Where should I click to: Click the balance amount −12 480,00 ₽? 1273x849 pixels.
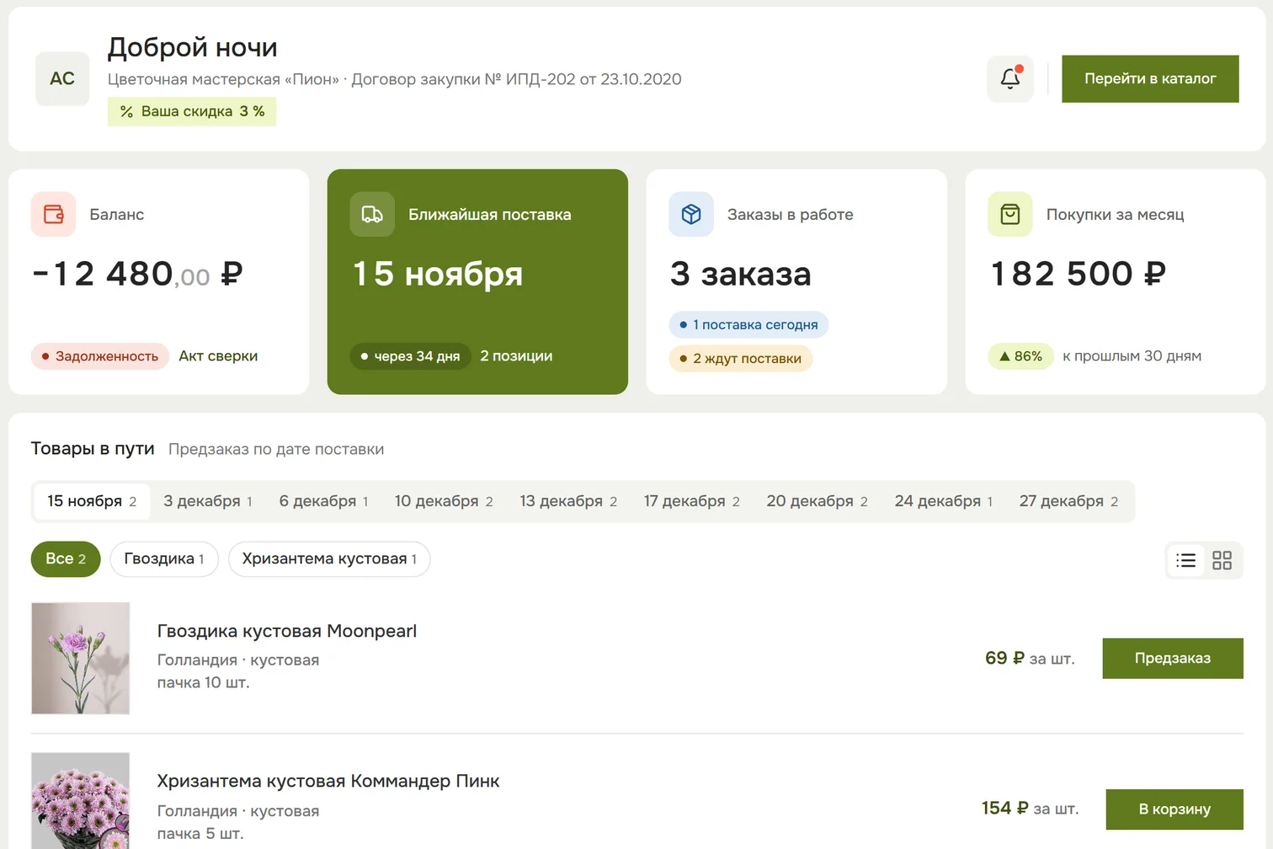coord(137,274)
